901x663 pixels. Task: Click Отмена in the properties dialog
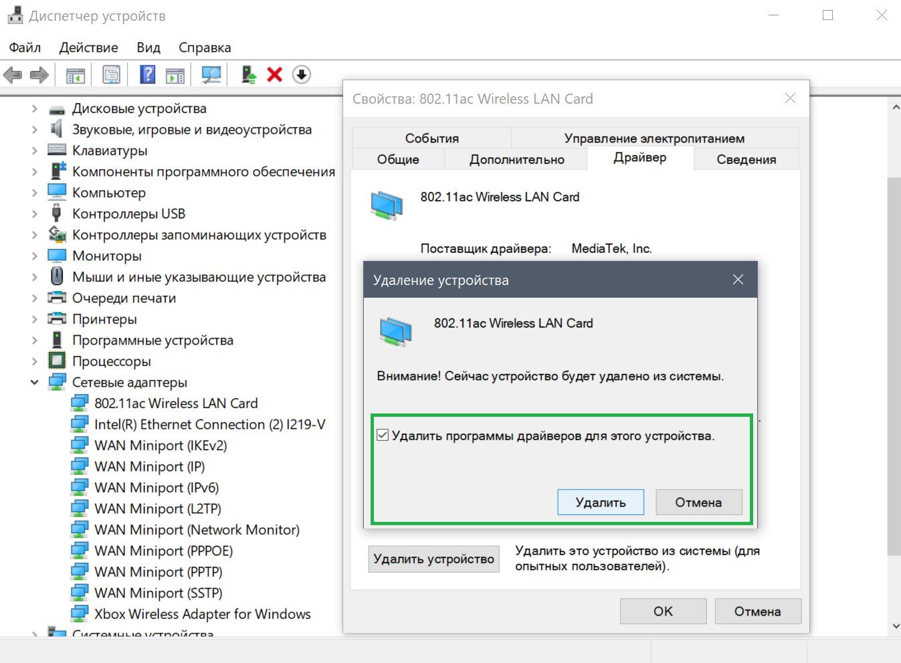click(x=758, y=611)
